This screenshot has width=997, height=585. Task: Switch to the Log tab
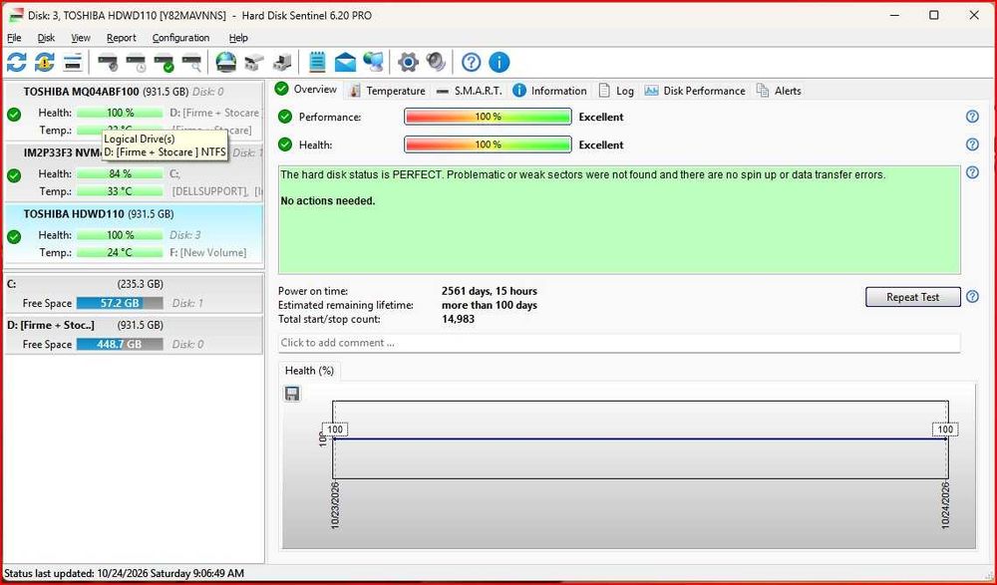[616, 91]
